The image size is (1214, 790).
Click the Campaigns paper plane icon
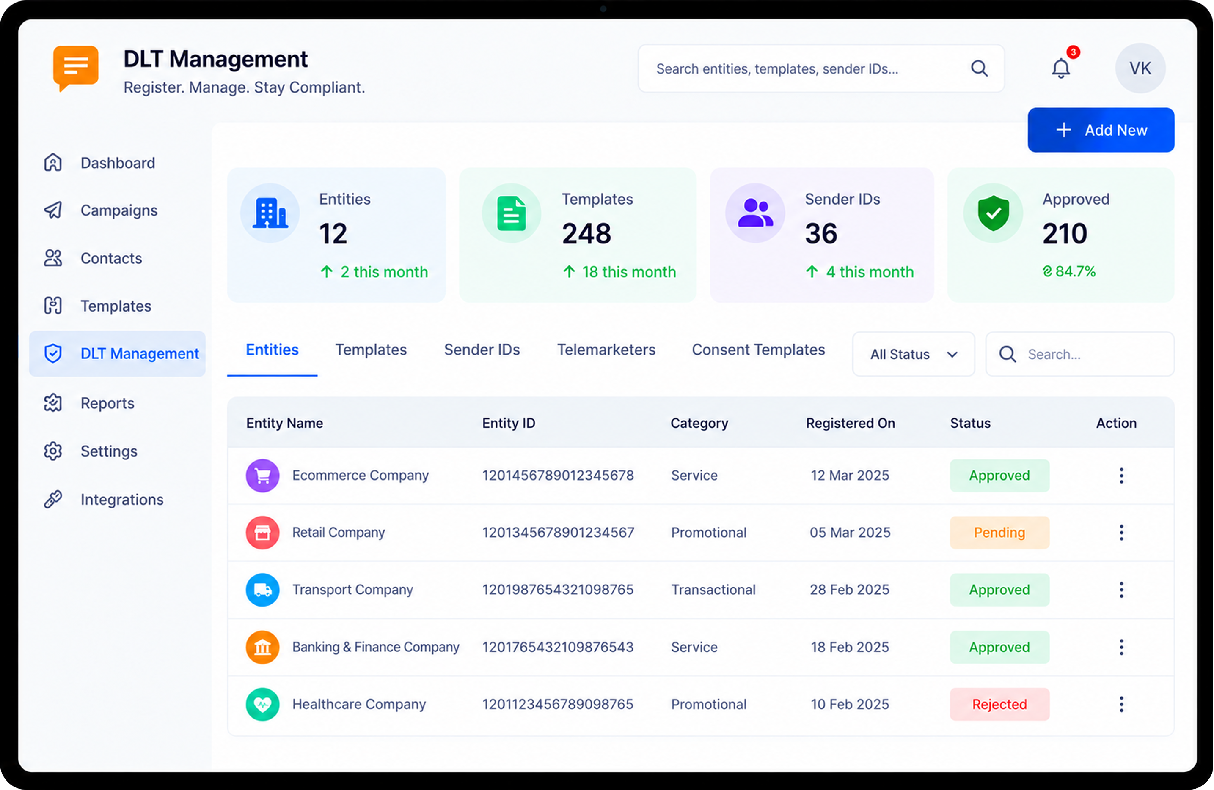tap(53, 210)
